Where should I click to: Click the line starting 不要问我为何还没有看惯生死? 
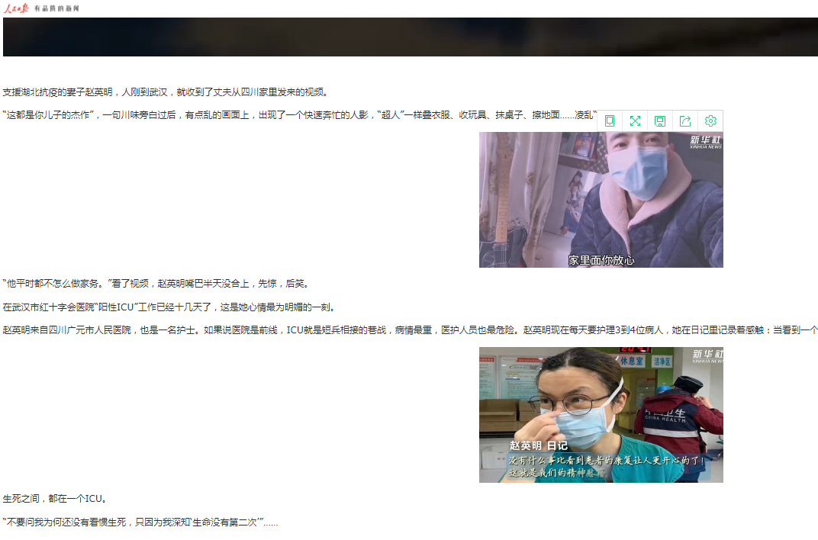tap(140, 522)
